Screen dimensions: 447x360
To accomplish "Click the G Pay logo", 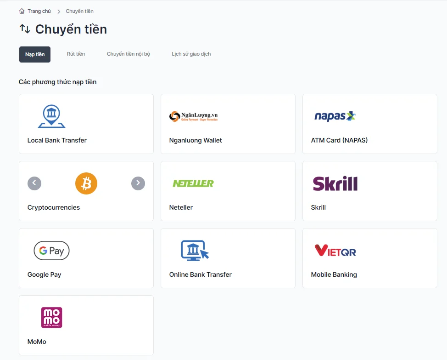I will click(51, 251).
